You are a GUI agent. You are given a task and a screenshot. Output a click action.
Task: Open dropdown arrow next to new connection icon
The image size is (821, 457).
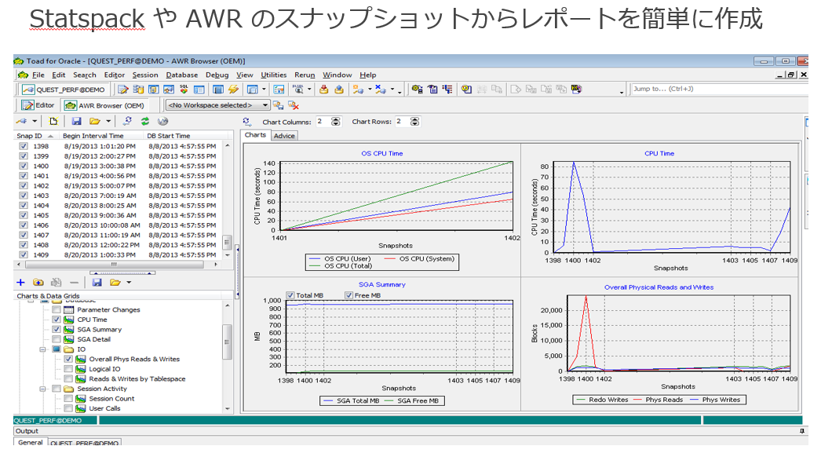(370, 89)
